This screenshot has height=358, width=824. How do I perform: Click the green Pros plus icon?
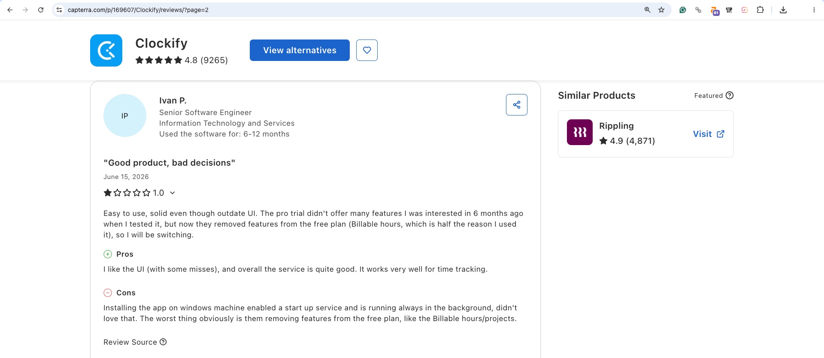click(x=108, y=254)
